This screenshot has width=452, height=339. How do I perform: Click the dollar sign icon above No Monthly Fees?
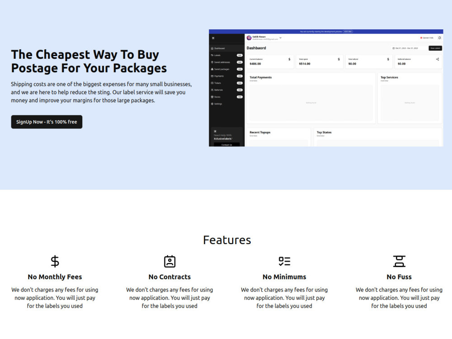(55, 261)
